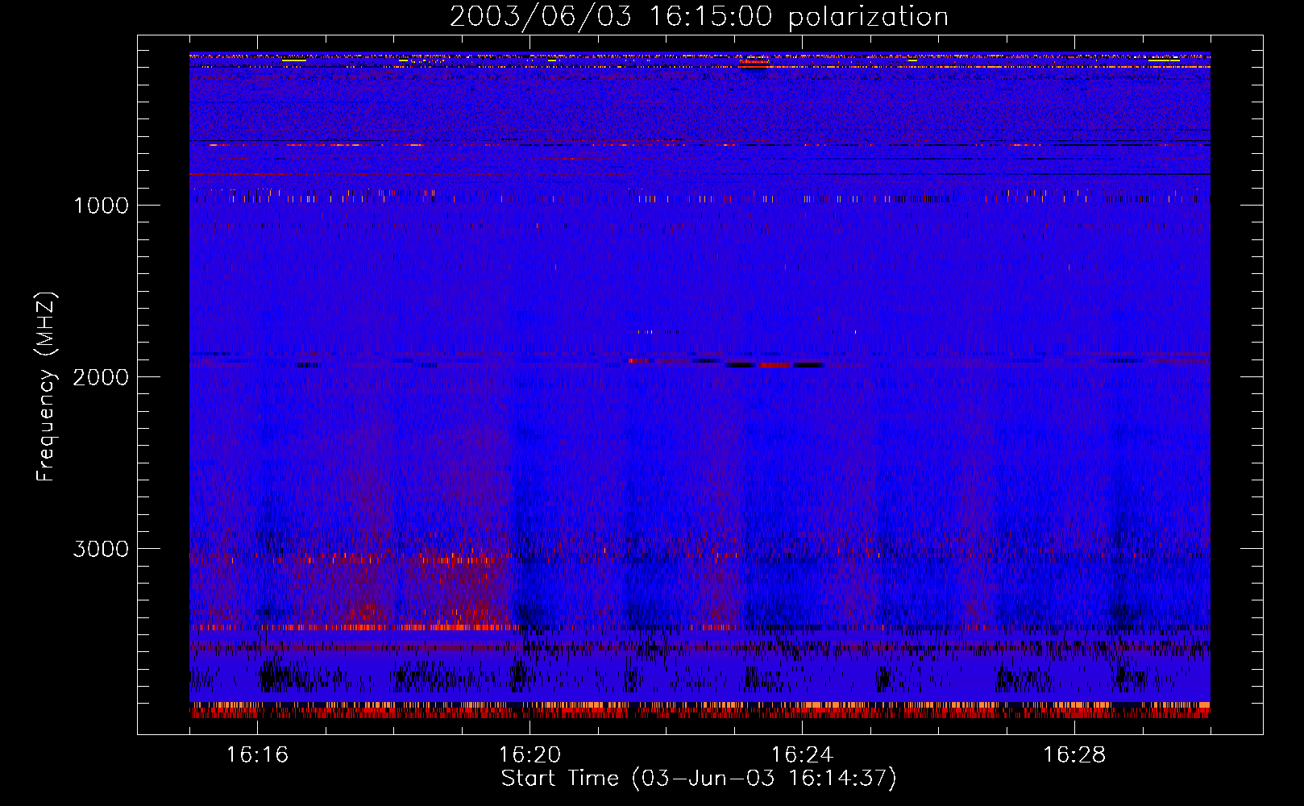Click the 'Frequency (MHZ)' y-axis label

pyautogui.click(x=46, y=386)
